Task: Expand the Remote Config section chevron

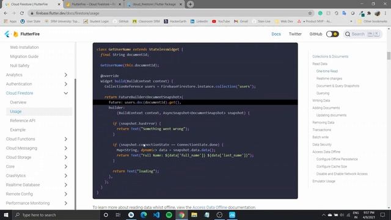Action: [66, 194]
